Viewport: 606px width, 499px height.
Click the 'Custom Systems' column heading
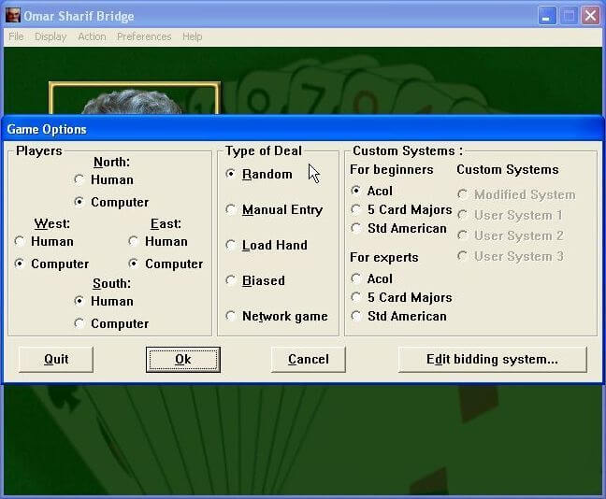pyautogui.click(x=508, y=169)
